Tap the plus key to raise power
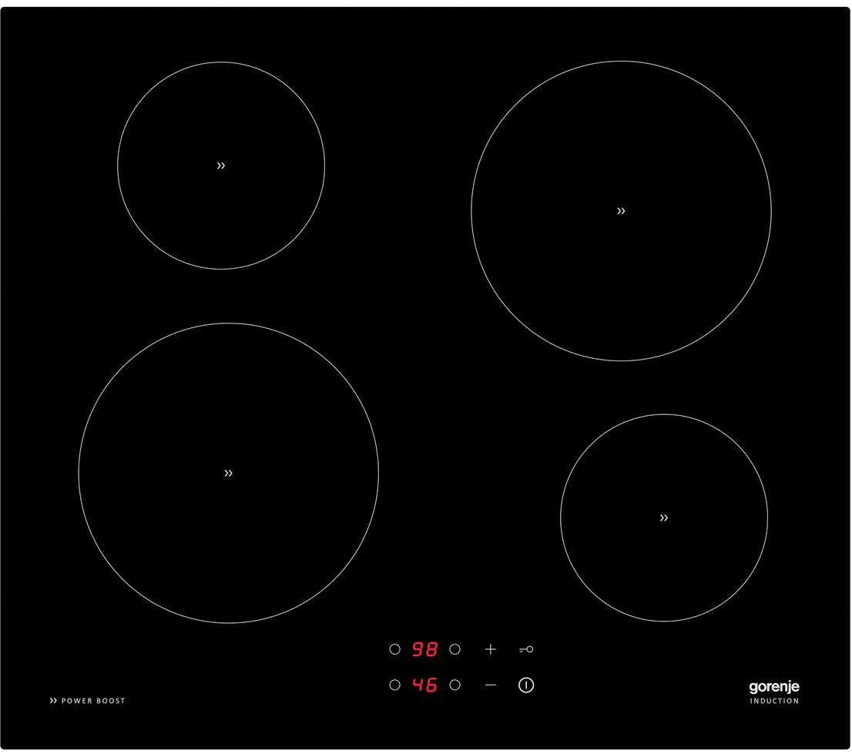 [490, 649]
